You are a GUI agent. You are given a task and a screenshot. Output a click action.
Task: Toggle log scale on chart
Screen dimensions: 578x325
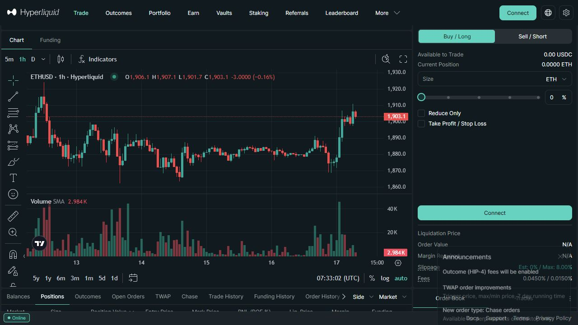click(385, 278)
